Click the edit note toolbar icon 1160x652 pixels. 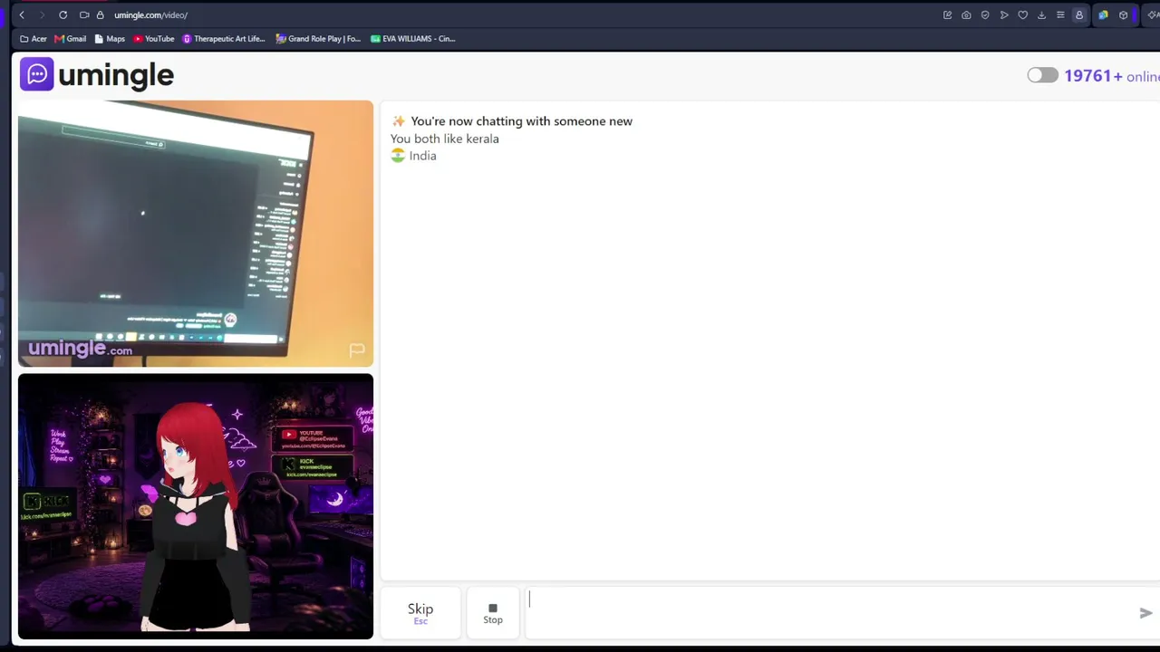pos(947,15)
